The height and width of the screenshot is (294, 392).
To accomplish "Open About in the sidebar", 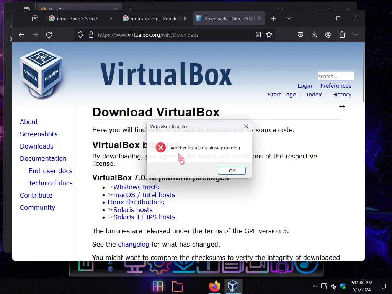I will 29,122.
